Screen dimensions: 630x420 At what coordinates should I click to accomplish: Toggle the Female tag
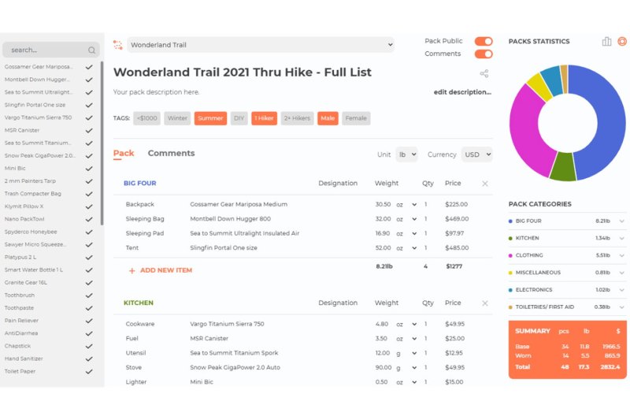[x=356, y=118]
